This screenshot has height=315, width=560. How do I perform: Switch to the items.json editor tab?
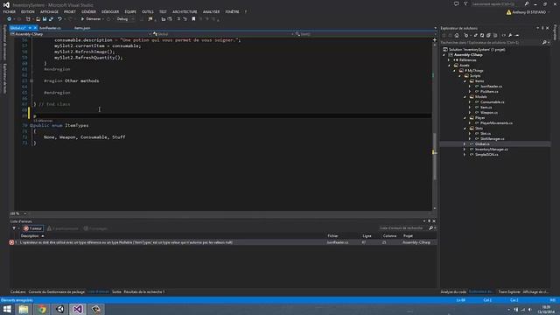click(x=82, y=28)
